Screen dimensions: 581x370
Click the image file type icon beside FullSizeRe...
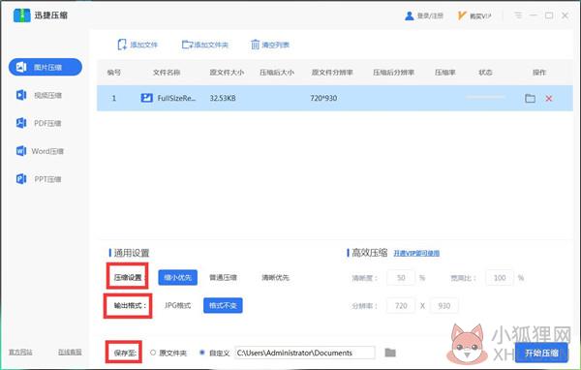tap(147, 98)
